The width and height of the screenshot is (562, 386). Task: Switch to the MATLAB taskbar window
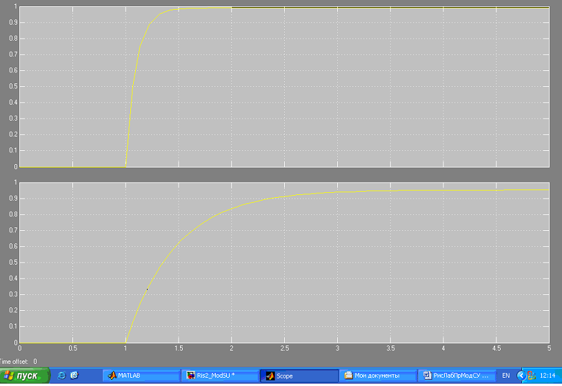[x=141, y=376]
